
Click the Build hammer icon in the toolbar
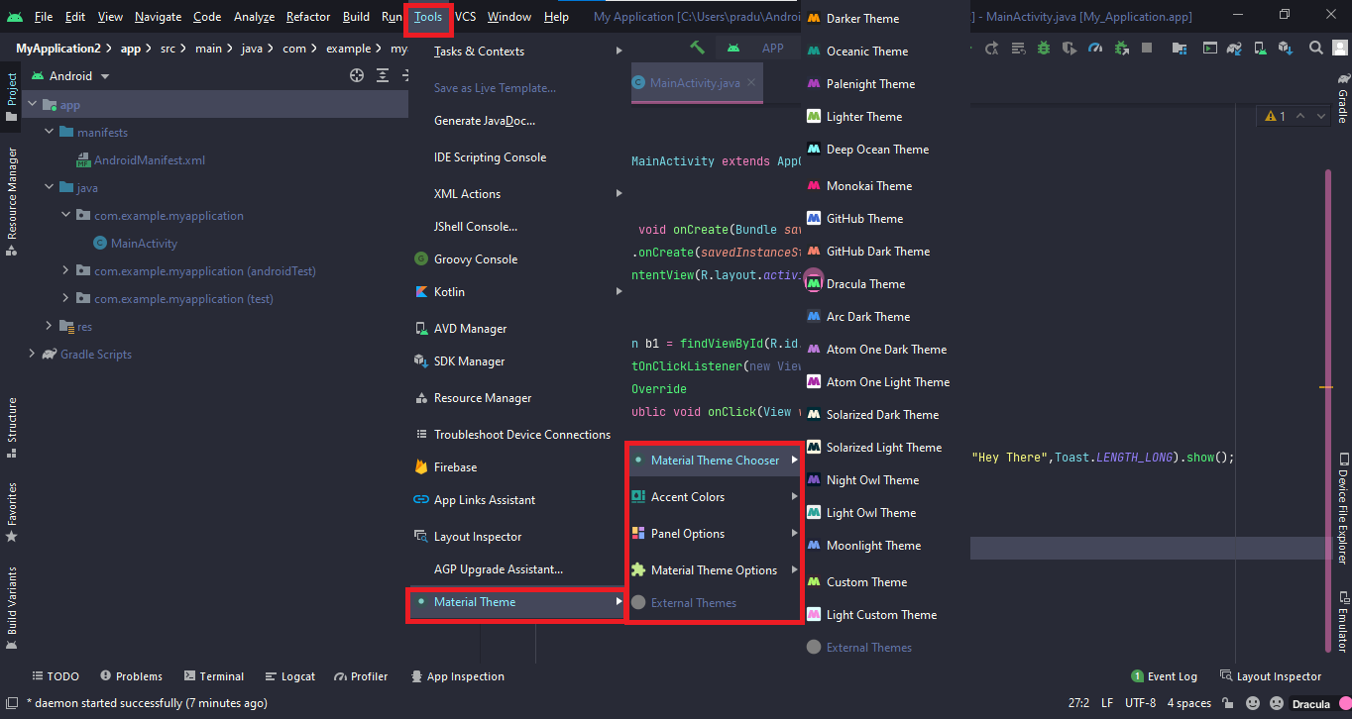(698, 48)
